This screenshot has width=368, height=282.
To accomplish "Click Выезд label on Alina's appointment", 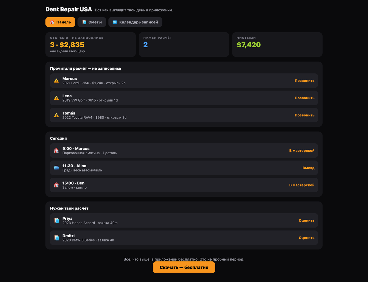I will point(309,168).
